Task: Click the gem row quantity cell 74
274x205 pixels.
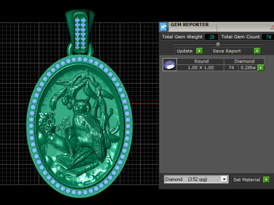Action: (231, 68)
